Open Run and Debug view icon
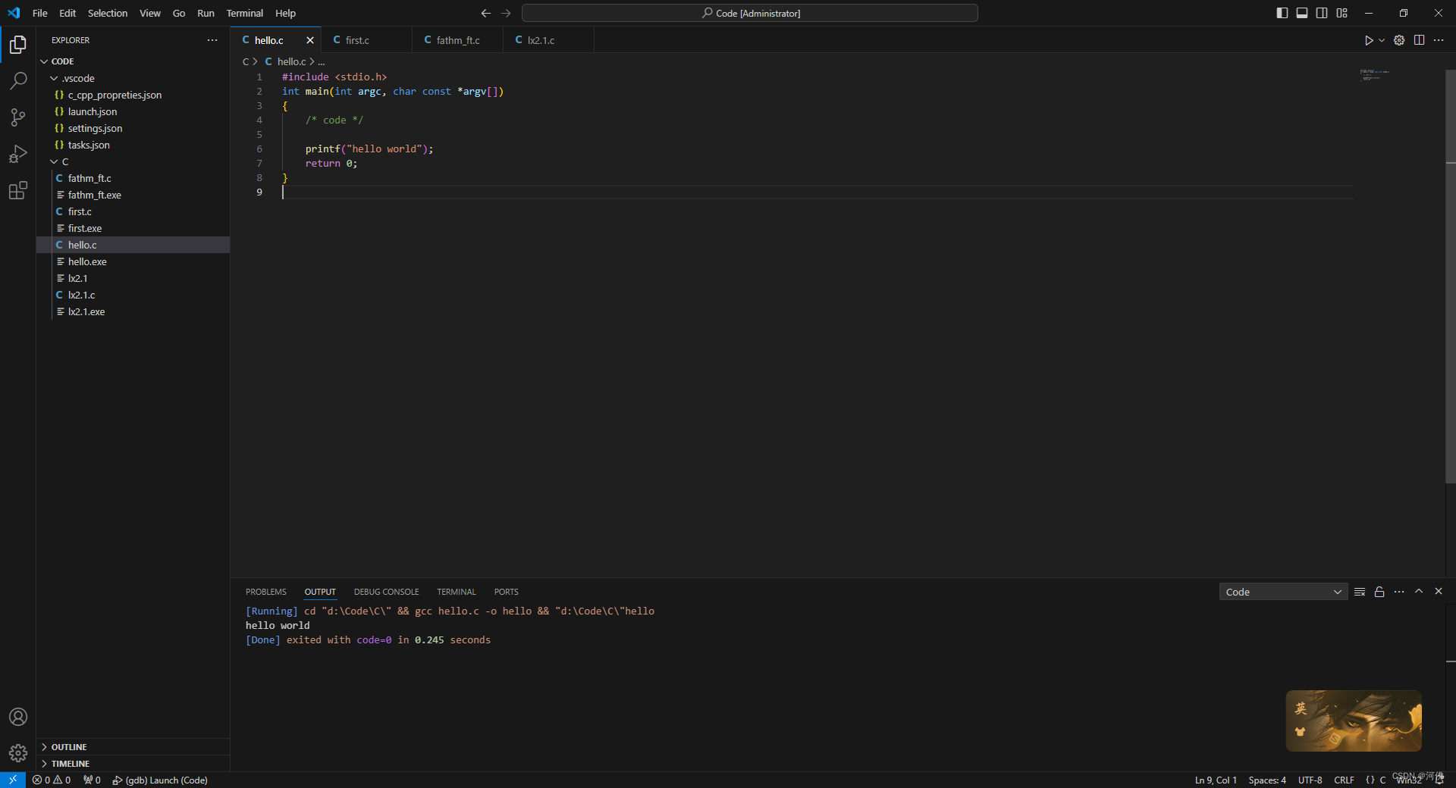 click(18, 154)
